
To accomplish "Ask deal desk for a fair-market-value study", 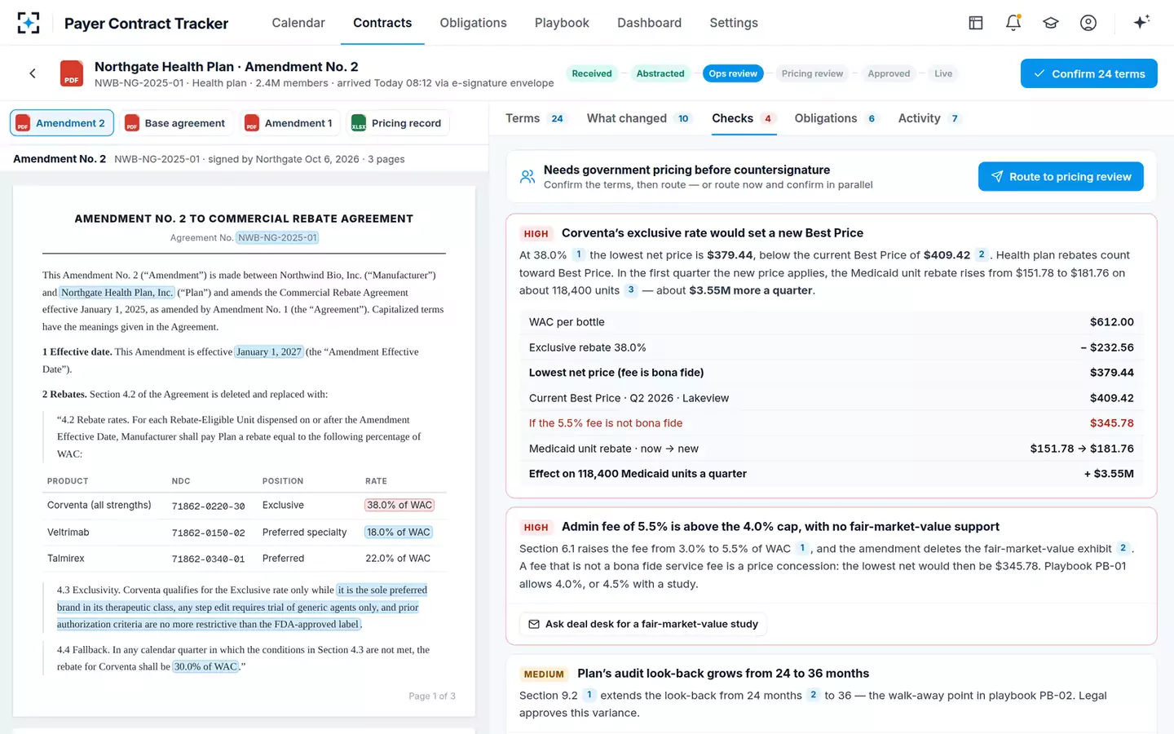I will (x=642, y=624).
